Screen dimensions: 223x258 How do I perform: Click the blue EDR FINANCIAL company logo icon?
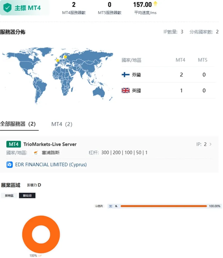[x=10, y=164]
